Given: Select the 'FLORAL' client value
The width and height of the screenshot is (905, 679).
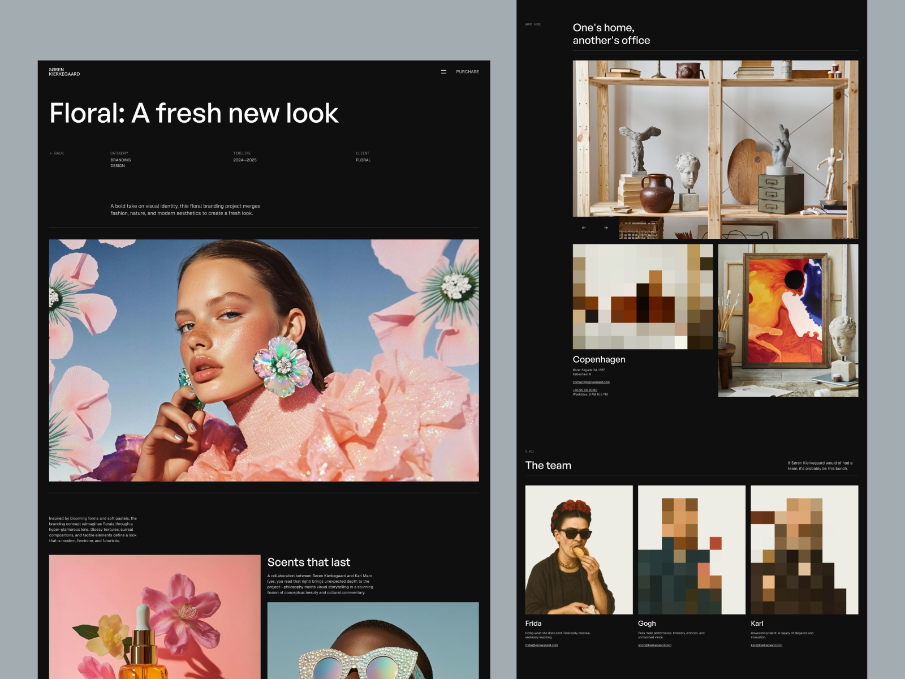Looking at the screenshot, I should coord(363,160).
